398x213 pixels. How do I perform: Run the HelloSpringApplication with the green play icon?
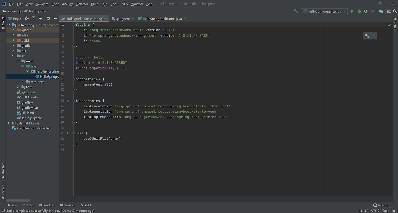pyautogui.click(x=352, y=11)
